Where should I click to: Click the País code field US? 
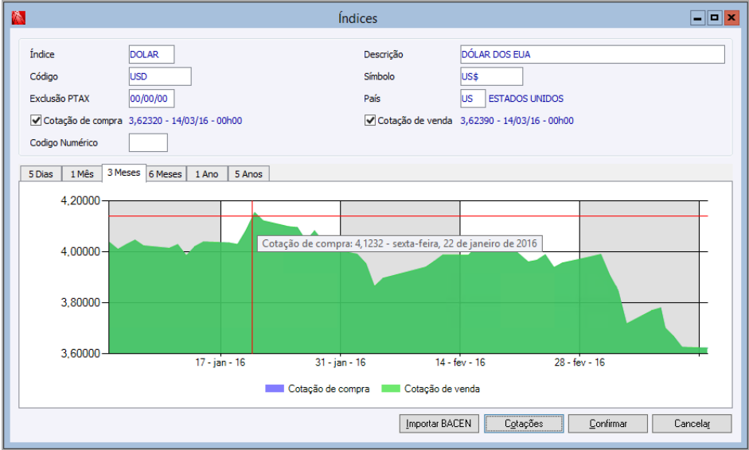[473, 99]
